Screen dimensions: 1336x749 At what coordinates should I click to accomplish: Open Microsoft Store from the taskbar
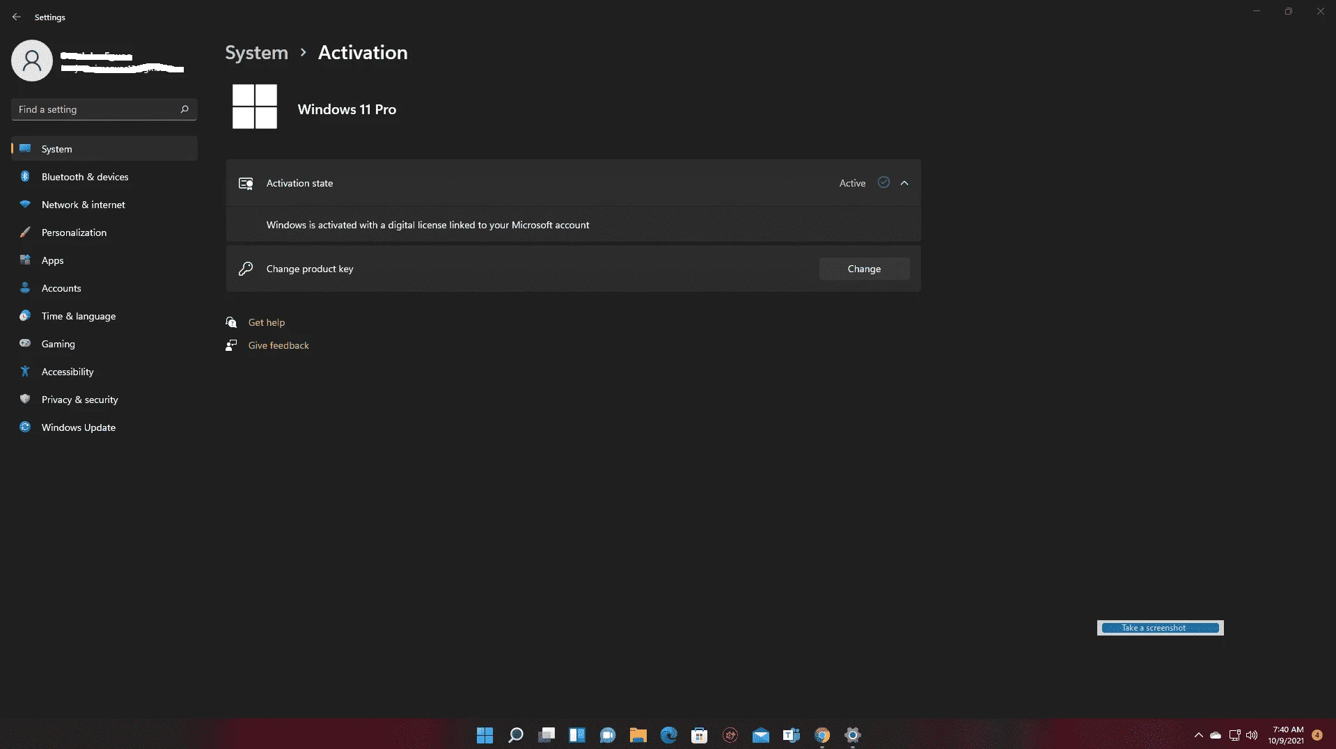click(700, 735)
